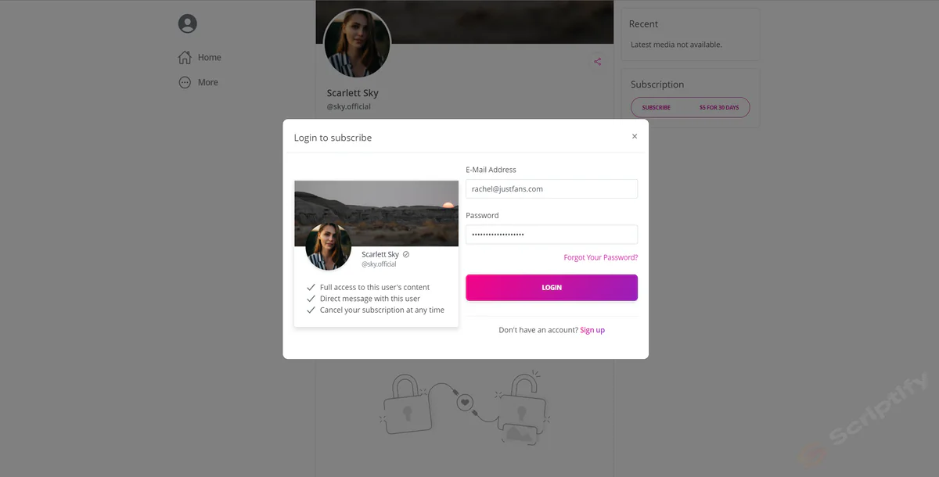Open the More menu item
The width and height of the screenshot is (939, 477).
click(x=207, y=82)
